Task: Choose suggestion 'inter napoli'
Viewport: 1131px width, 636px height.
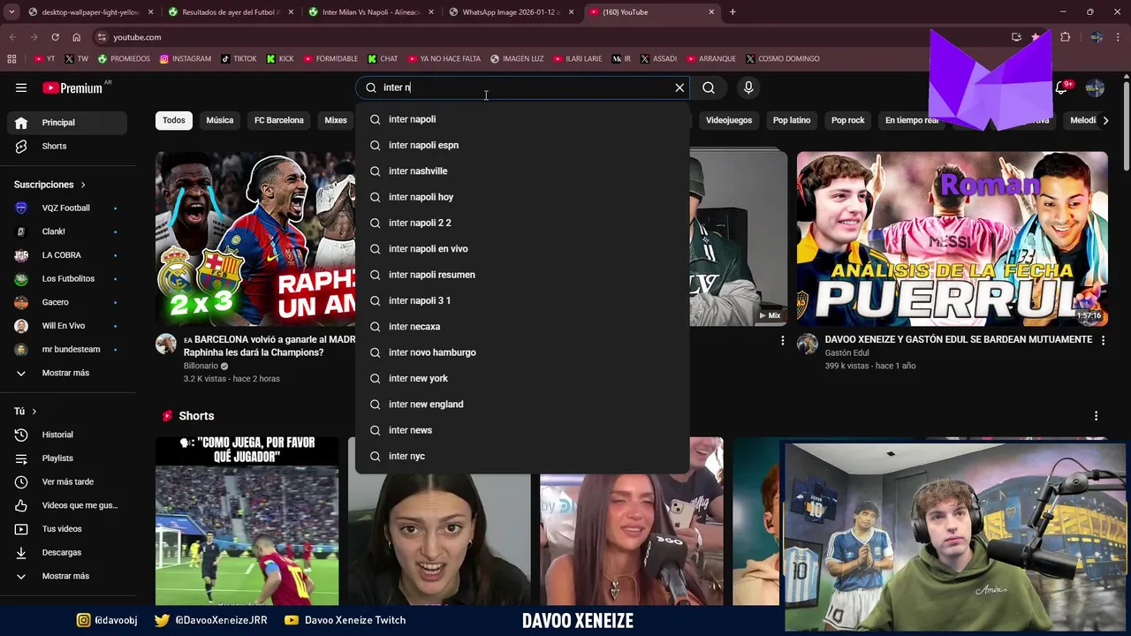Action: click(x=522, y=119)
